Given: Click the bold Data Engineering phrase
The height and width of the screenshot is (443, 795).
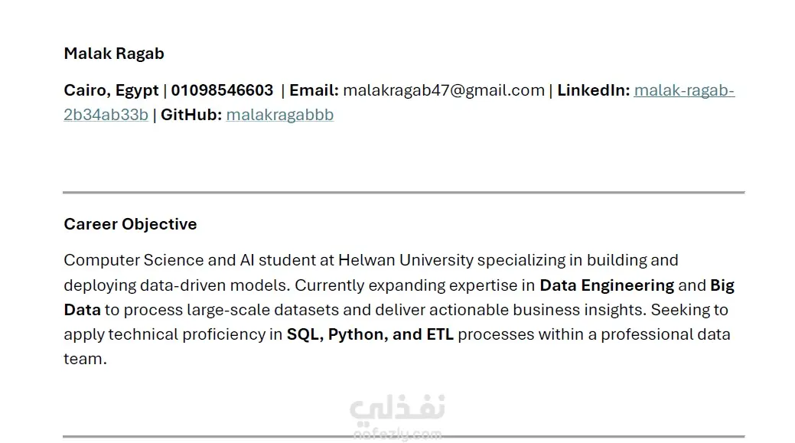Looking at the screenshot, I should coord(607,285).
